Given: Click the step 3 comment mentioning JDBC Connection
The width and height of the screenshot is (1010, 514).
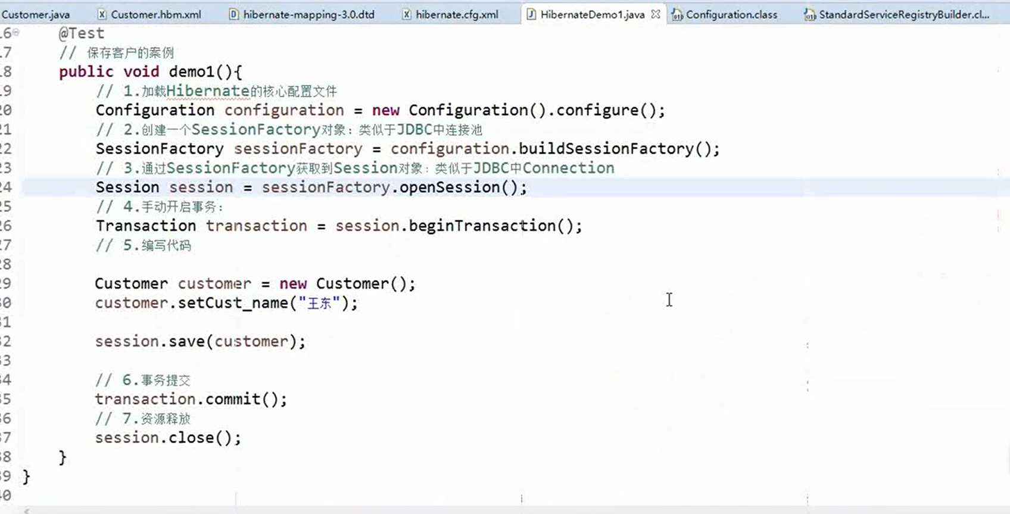Looking at the screenshot, I should (x=355, y=168).
